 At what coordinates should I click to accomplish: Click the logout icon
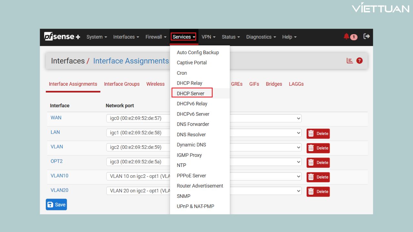coord(367,36)
